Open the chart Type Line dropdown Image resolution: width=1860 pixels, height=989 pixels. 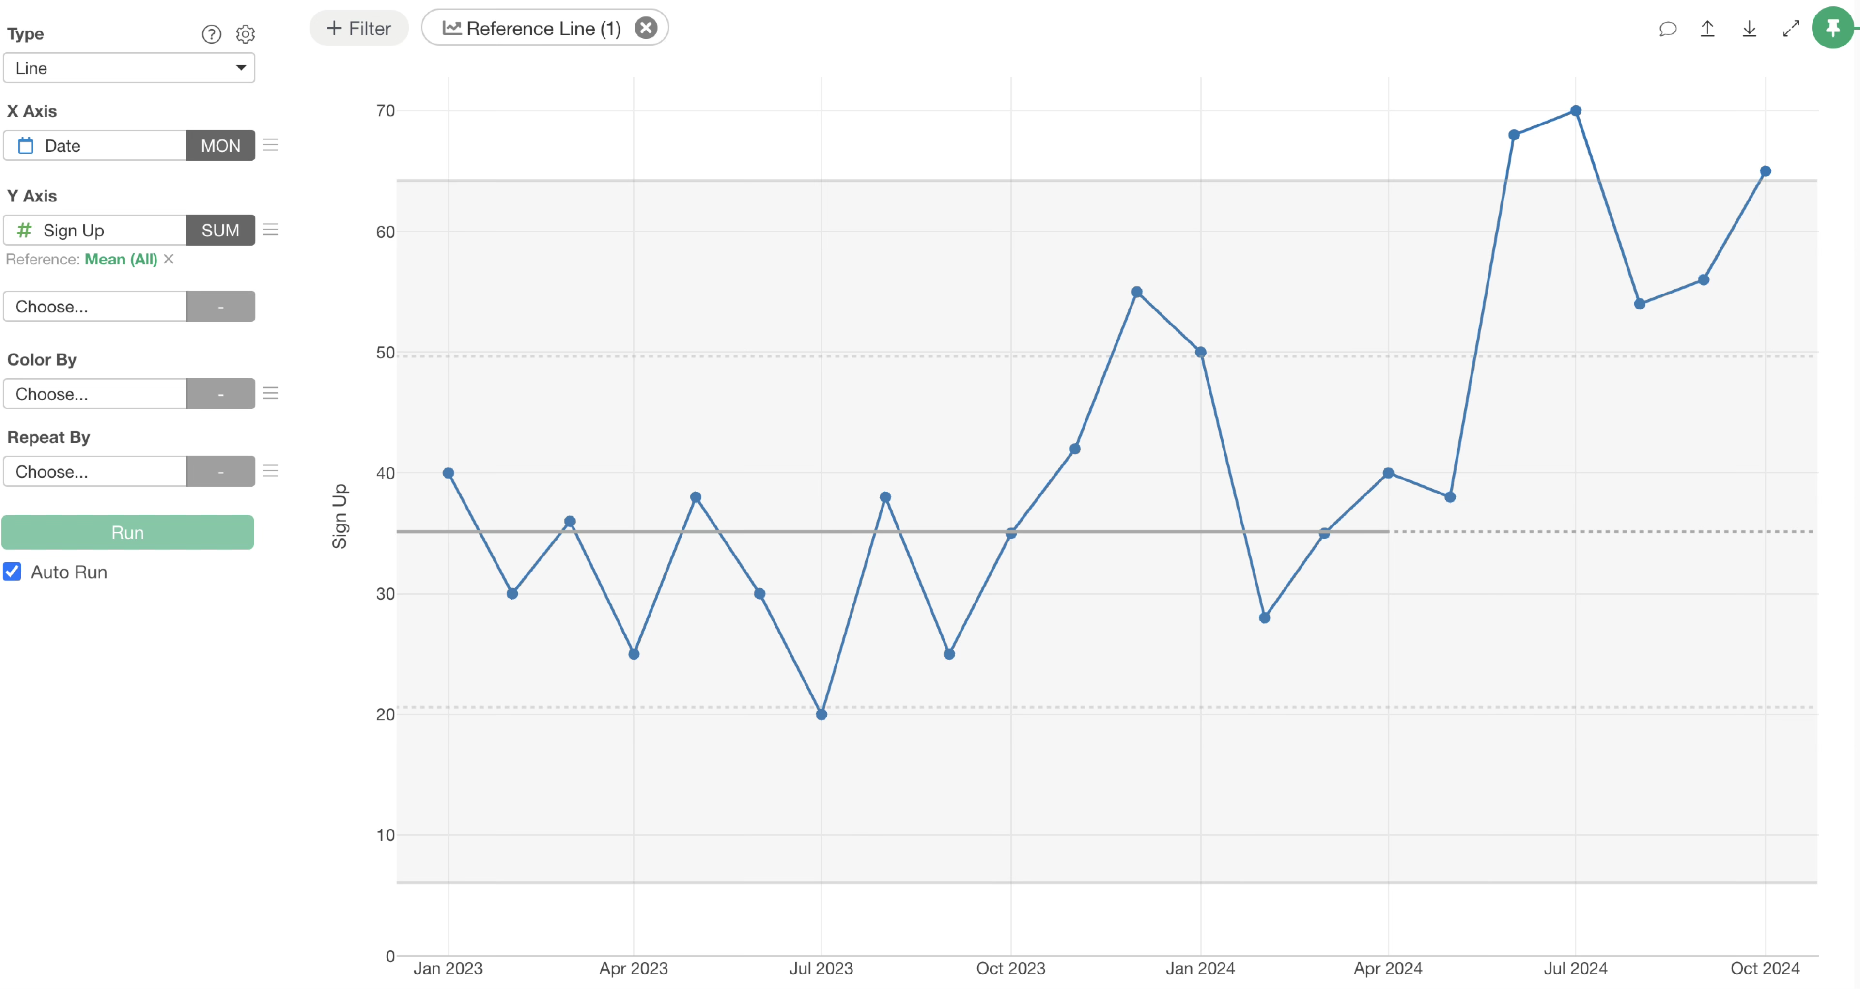[x=129, y=68]
